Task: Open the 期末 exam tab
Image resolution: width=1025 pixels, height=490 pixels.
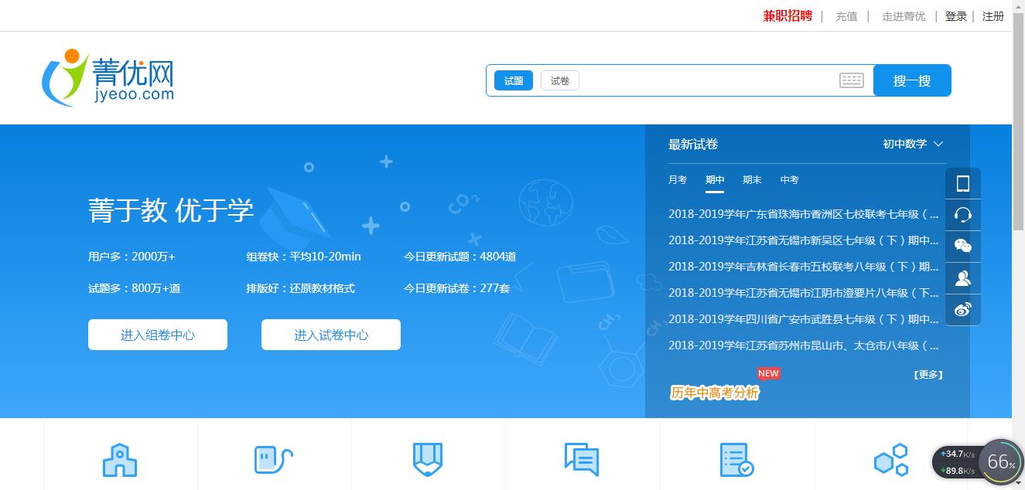Action: click(x=752, y=179)
